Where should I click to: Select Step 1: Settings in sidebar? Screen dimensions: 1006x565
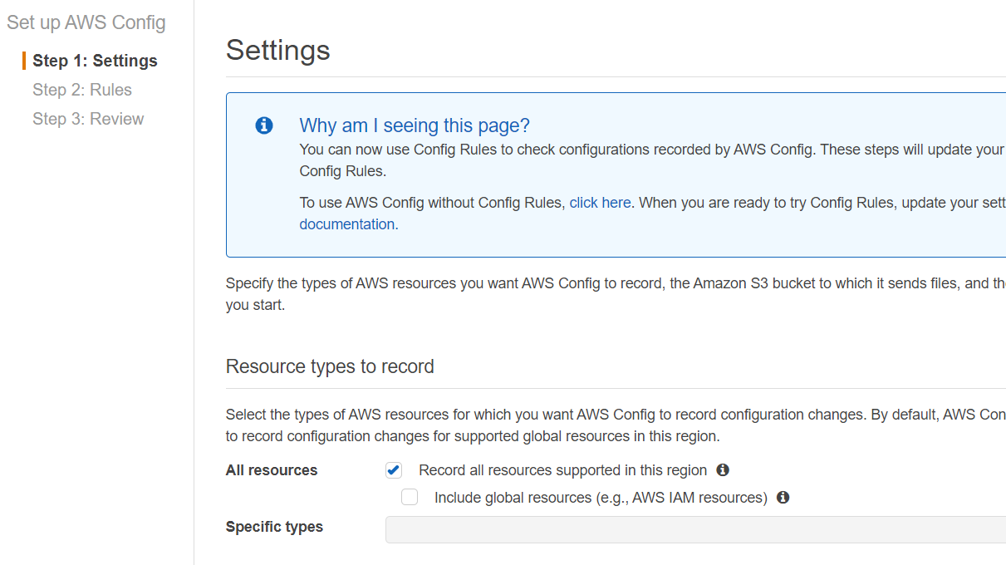pos(95,61)
